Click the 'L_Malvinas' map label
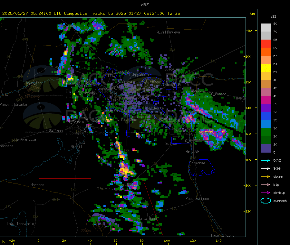Viewport: 290px width, 245px height. pos(127,119)
